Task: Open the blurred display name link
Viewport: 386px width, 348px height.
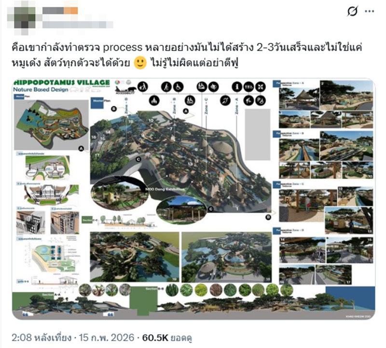Action: pos(60,11)
